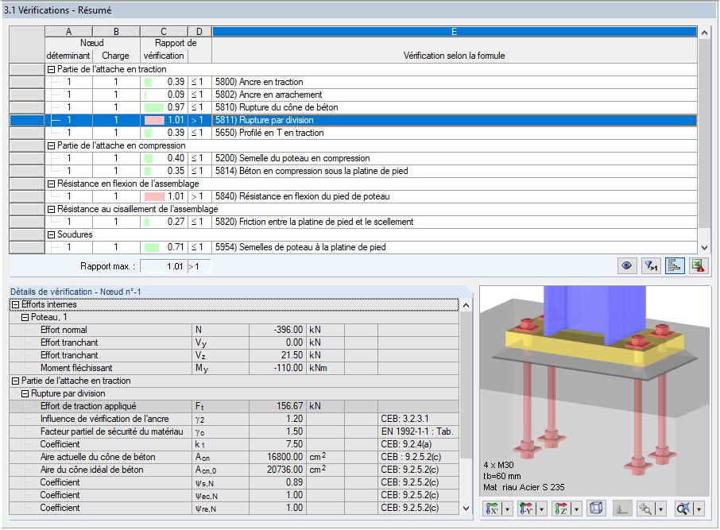Select '5814) Béton en compression sous la platine'
The height and width of the screenshot is (530, 720).
353,171
